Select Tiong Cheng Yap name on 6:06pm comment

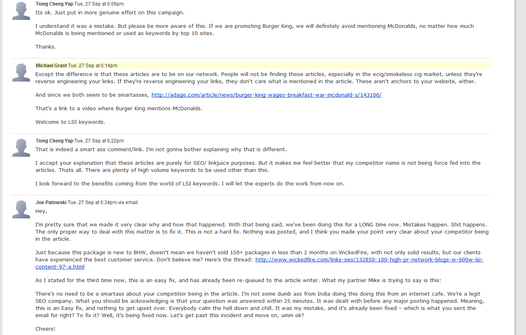tap(55, 4)
